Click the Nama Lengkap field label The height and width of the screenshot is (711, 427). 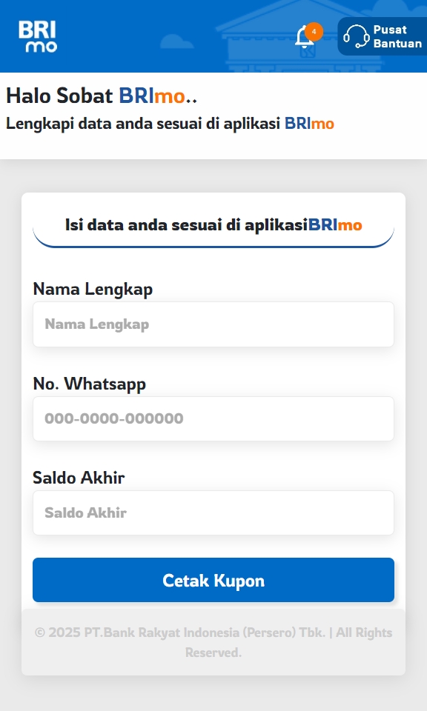click(93, 290)
